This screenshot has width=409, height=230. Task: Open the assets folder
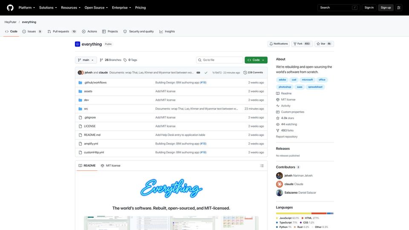[88, 91]
